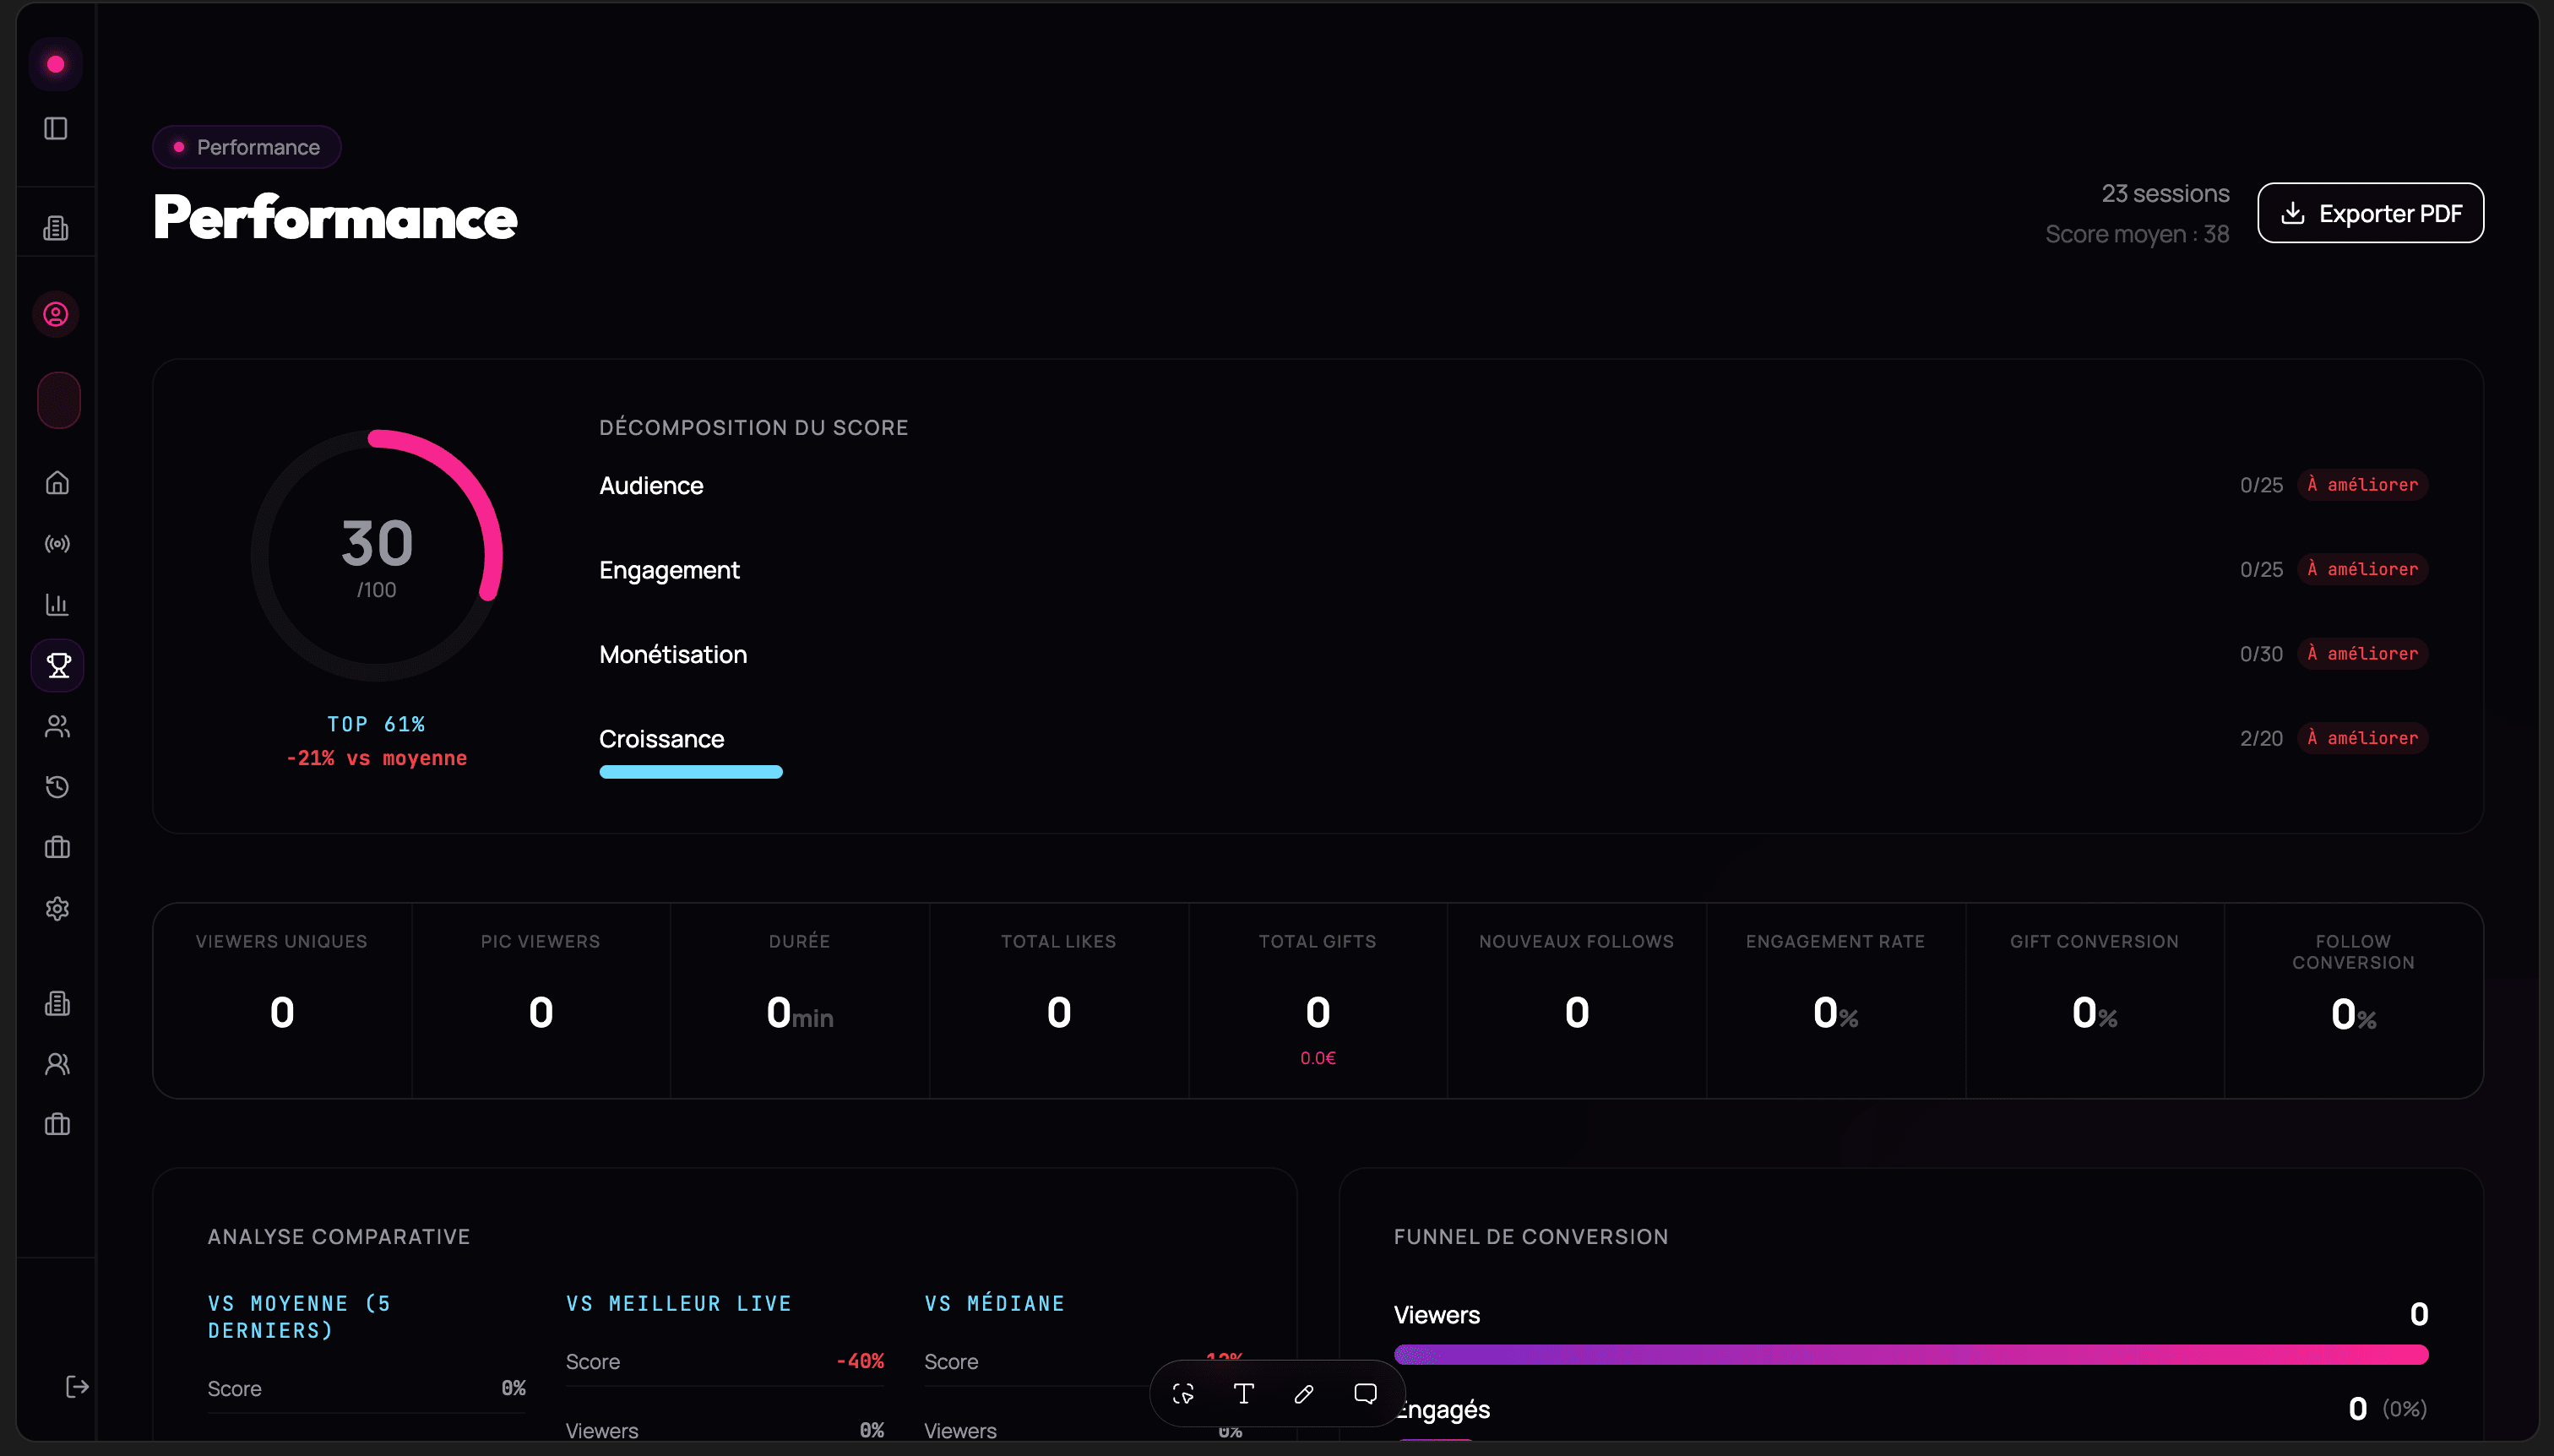Open the briefcase icon above the settings gear
2554x1456 pixels.
pos(57,848)
